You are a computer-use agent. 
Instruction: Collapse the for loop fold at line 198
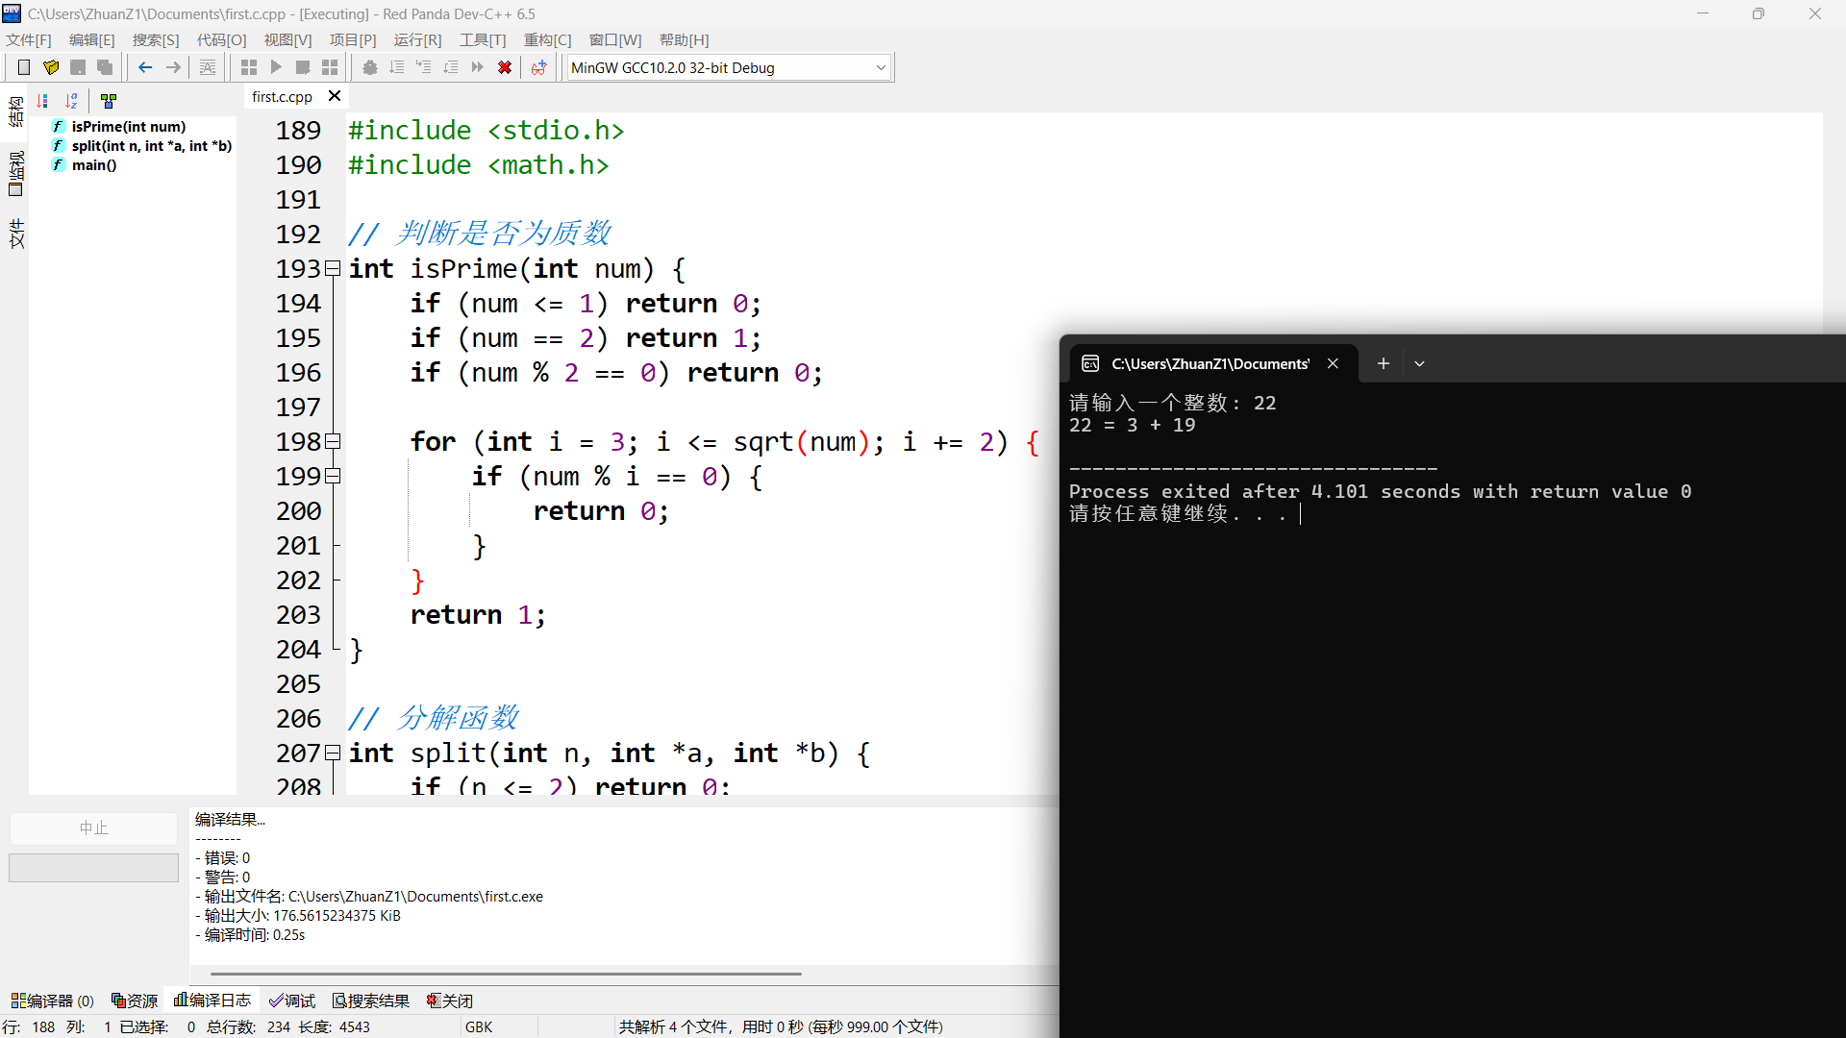point(333,441)
